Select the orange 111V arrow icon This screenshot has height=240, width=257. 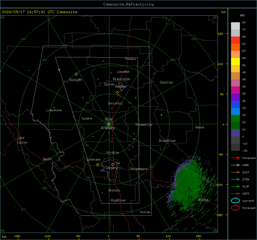[x=235, y=172]
